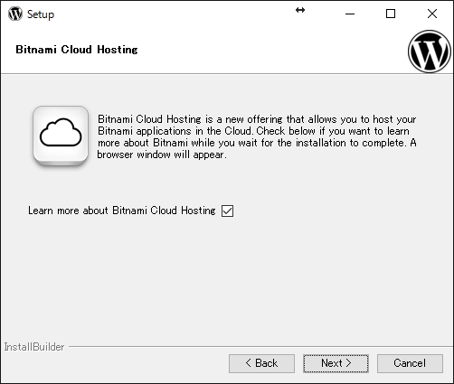Maximize the Setup window

click(x=391, y=14)
